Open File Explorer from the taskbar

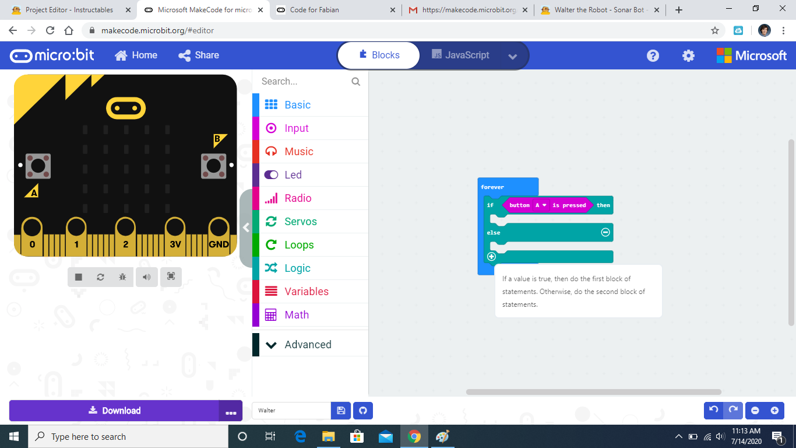point(329,436)
